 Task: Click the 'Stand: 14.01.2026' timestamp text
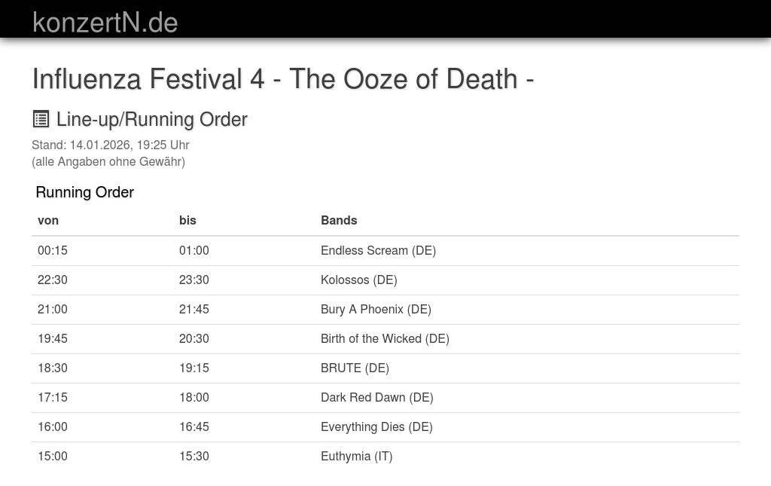tap(110, 145)
